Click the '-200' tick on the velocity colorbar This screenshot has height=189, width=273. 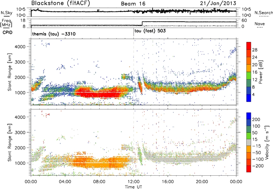258,166
